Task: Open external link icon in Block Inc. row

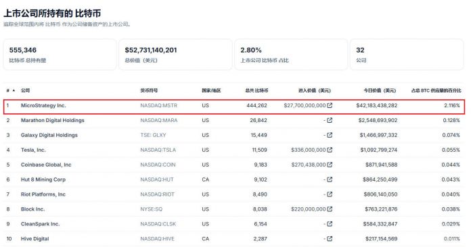Action: click(330, 209)
